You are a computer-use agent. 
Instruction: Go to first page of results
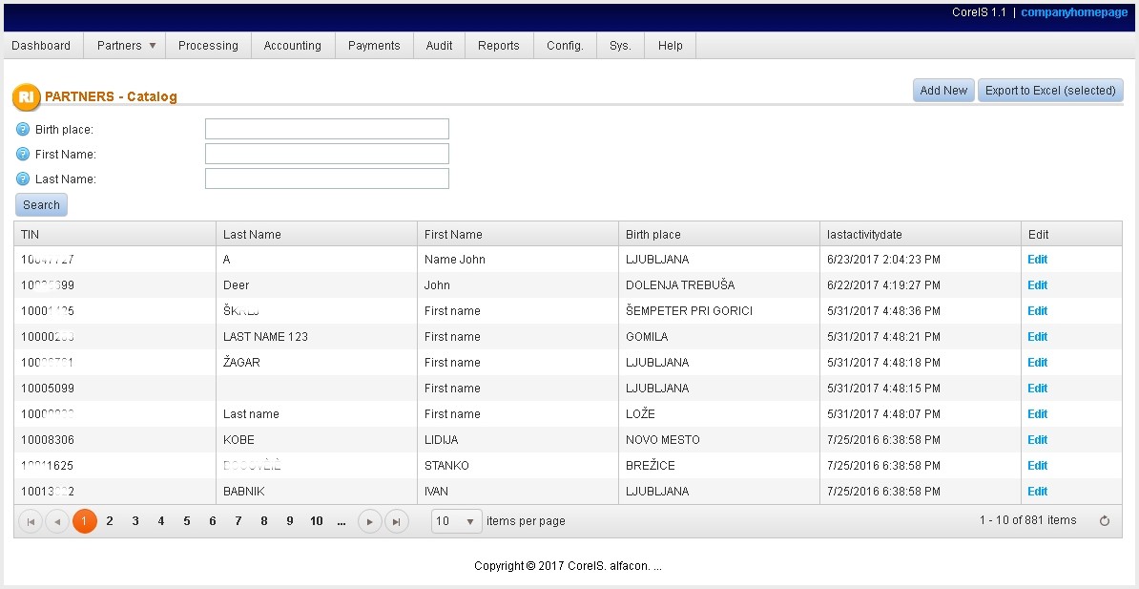point(31,521)
